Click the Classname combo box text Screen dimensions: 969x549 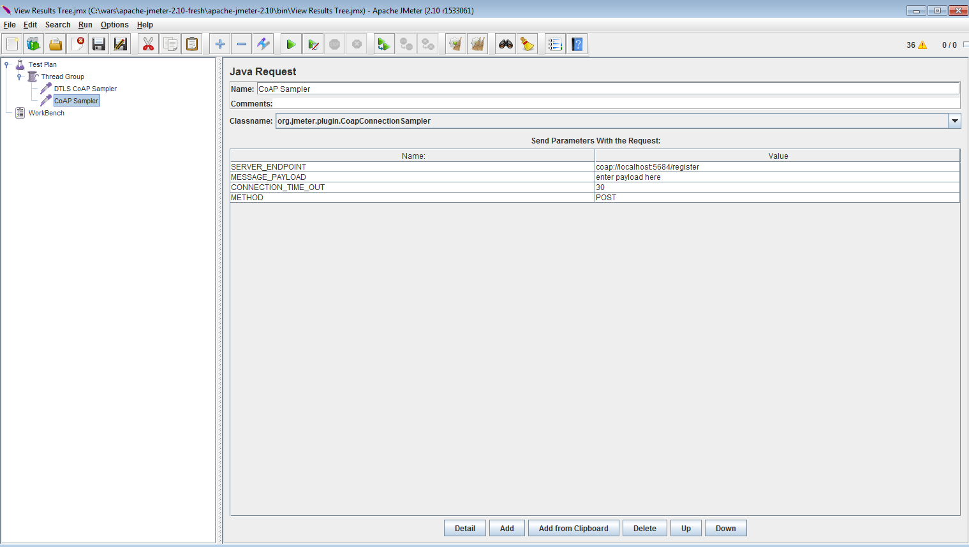click(x=612, y=121)
